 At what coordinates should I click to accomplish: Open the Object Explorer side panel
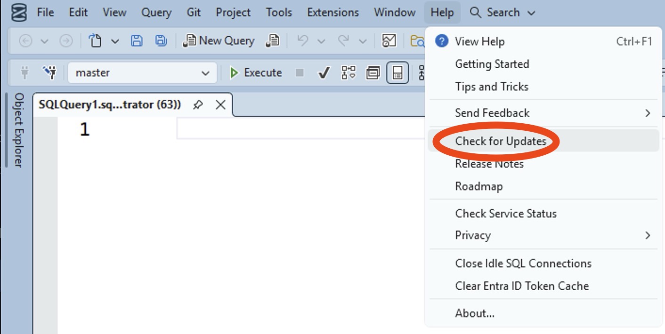pyautogui.click(x=18, y=129)
